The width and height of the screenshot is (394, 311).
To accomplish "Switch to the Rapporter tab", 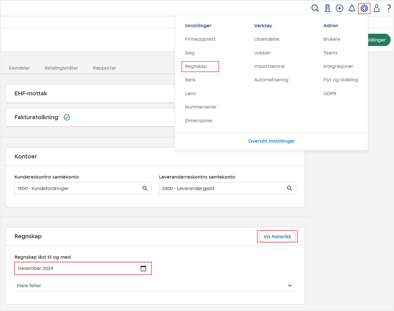I will click(x=104, y=68).
